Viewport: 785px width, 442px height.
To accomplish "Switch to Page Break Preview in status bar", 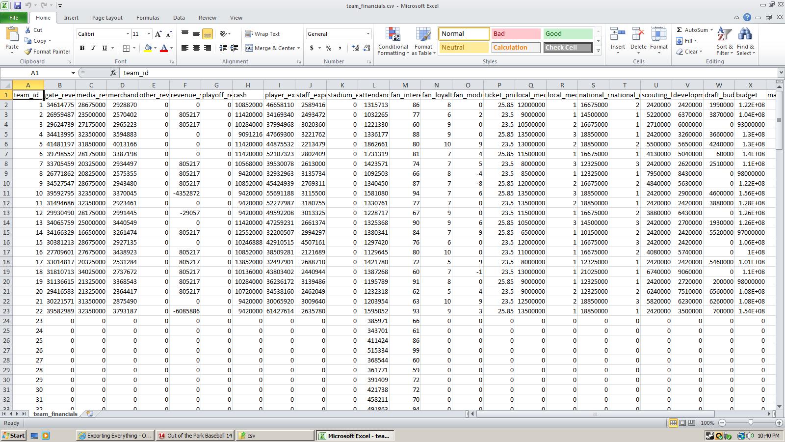I will coord(692,423).
